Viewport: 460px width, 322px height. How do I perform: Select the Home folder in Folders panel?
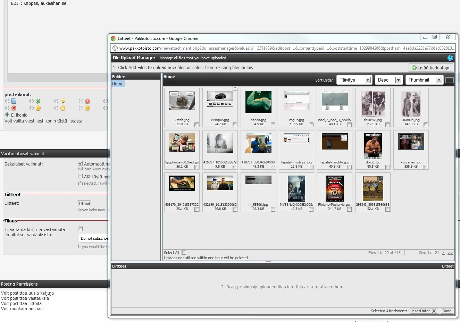118,84
